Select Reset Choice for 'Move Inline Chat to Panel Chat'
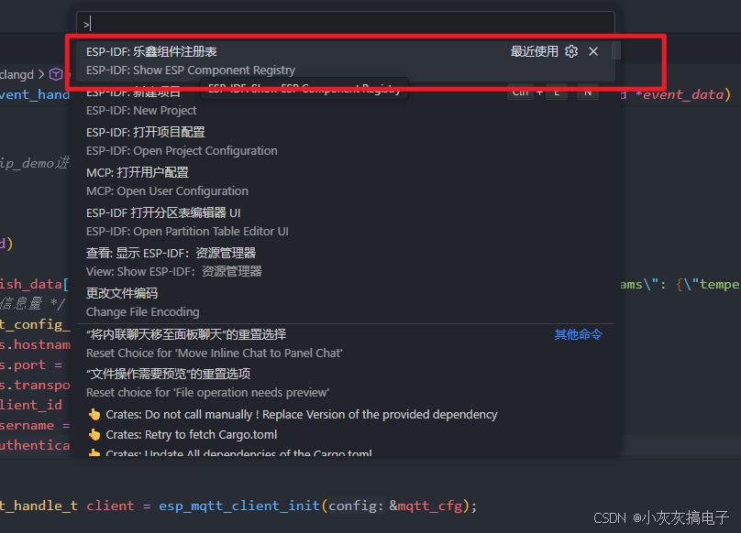Viewport: 741px width, 533px height. 346,343
